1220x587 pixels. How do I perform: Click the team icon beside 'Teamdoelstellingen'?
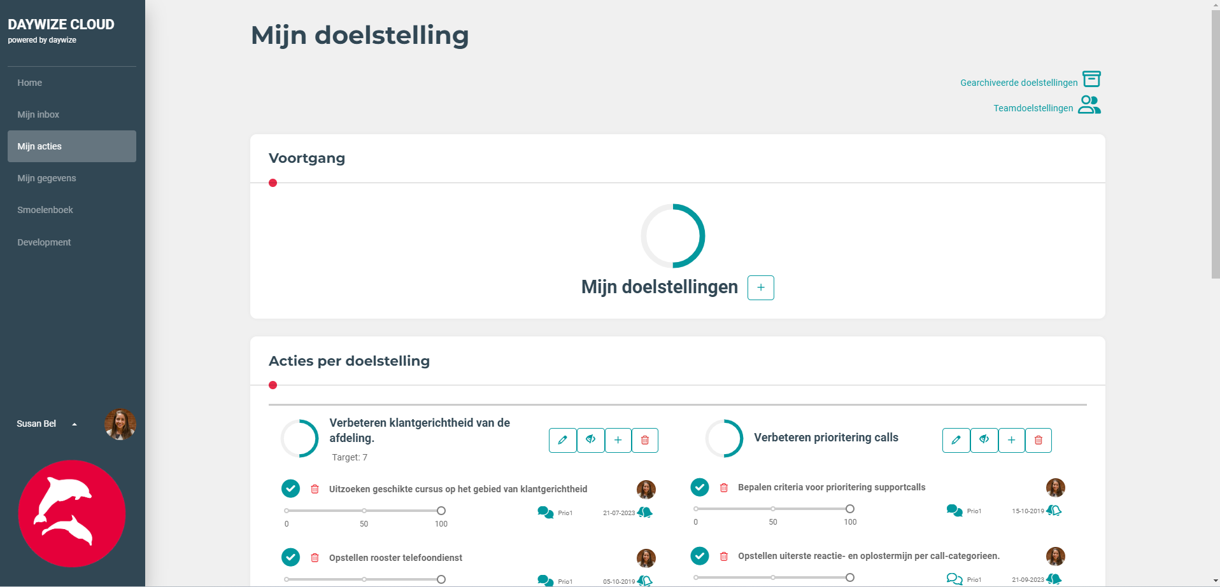[x=1089, y=105]
